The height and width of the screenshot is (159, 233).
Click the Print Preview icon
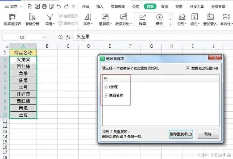52,7
